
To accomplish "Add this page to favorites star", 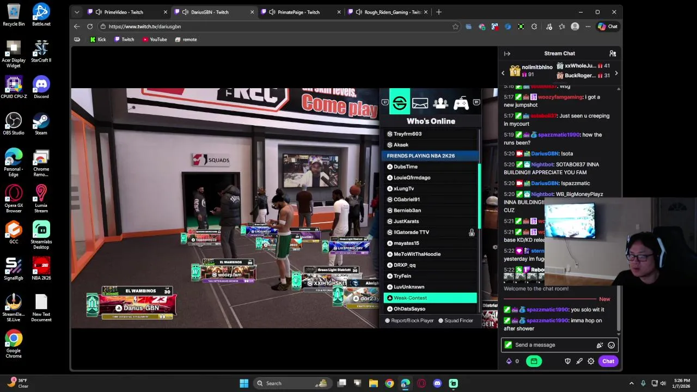I will 456,26.
